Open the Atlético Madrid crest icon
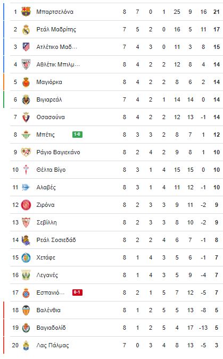223x359 pixels. tap(26, 47)
